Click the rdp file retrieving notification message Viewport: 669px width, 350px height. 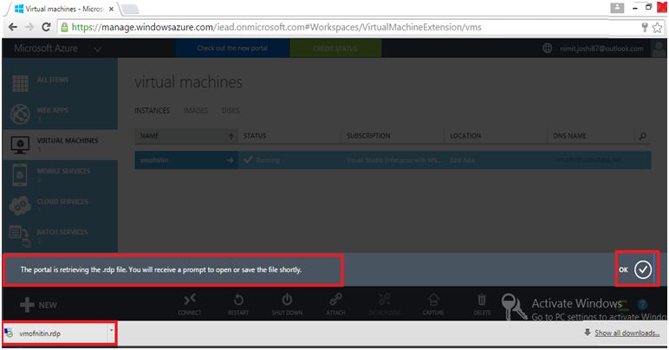coord(161,269)
